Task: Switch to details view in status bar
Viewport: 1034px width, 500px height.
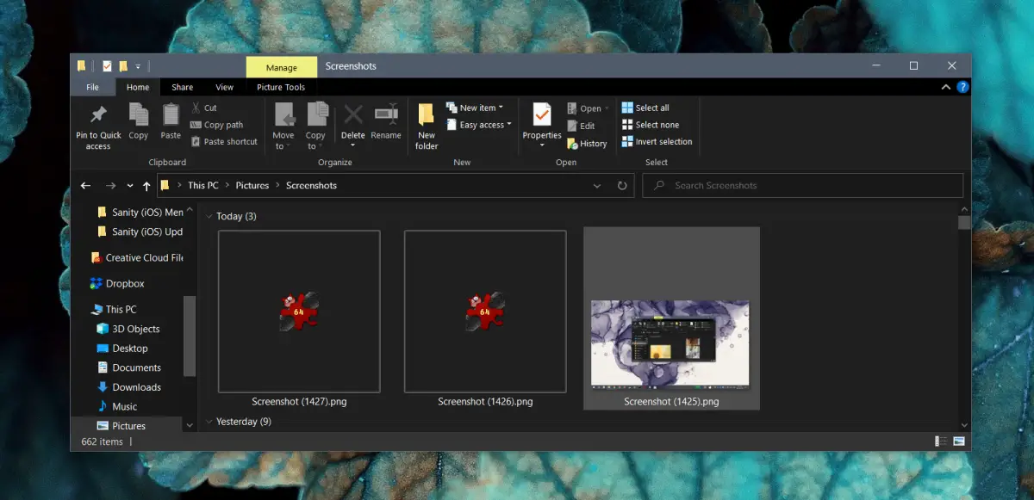Action: (940, 441)
